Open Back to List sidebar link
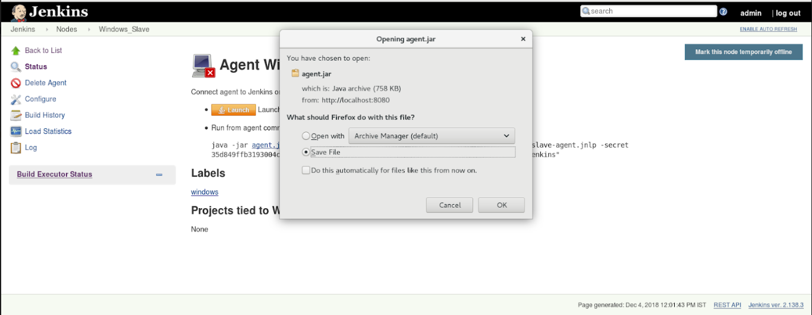 (x=43, y=50)
